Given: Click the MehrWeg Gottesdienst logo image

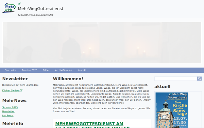Looking at the screenshot, I should [x=9, y=8].
